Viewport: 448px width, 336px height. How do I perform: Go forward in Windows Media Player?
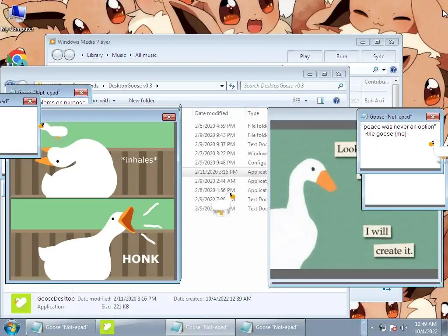[x=70, y=55]
